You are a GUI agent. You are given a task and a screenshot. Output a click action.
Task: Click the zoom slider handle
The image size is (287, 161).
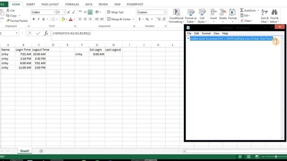(276, 157)
